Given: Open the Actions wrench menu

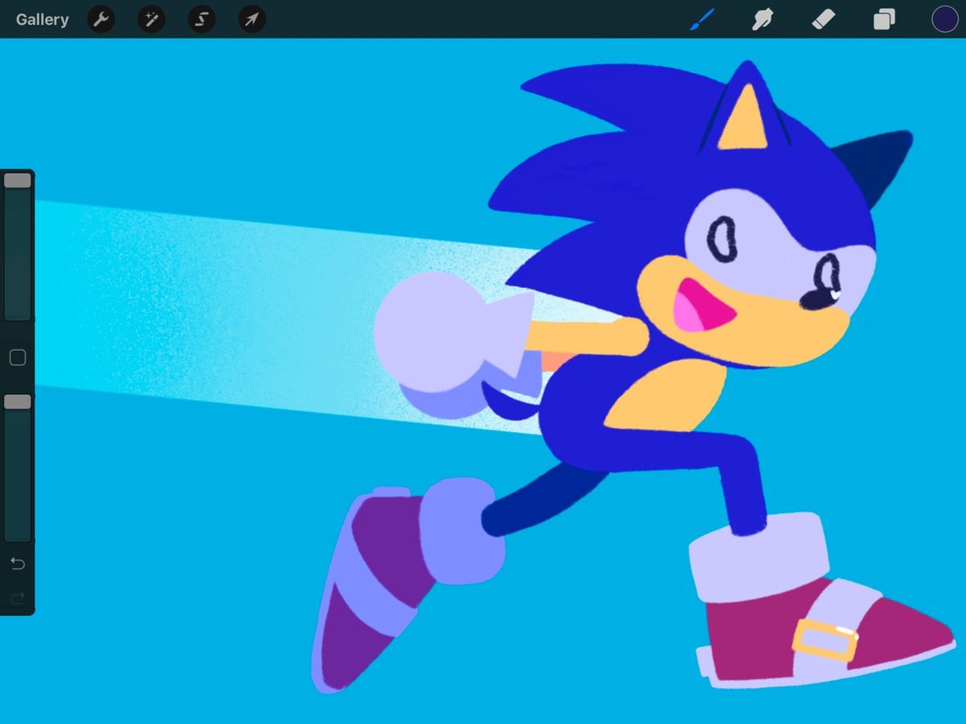Looking at the screenshot, I should tap(101, 19).
